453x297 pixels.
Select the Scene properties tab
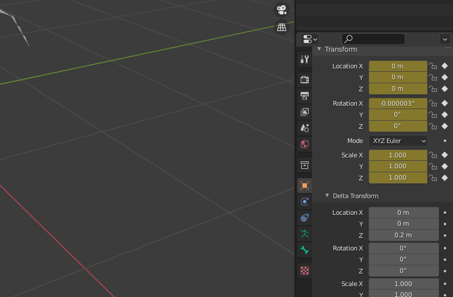point(305,128)
